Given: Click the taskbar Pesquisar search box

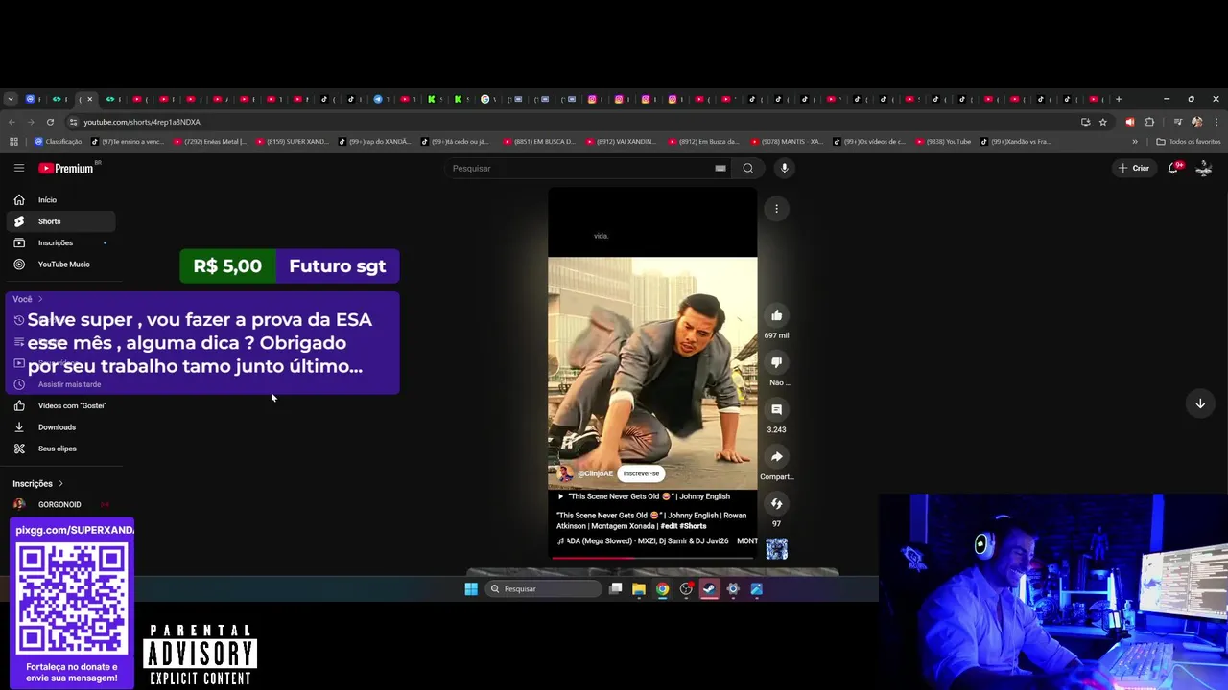Looking at the screenshot, I should point(543,589).
